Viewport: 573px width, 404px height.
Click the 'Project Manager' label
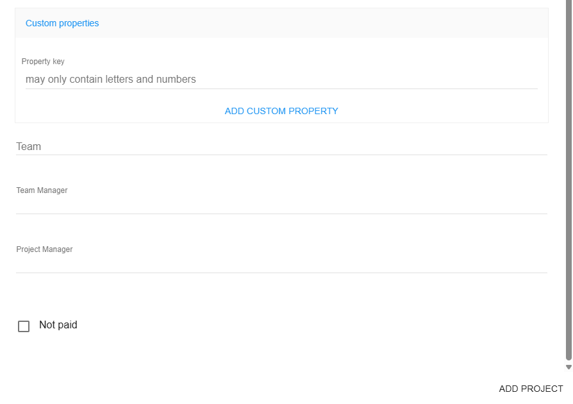[x=44, y=249]
